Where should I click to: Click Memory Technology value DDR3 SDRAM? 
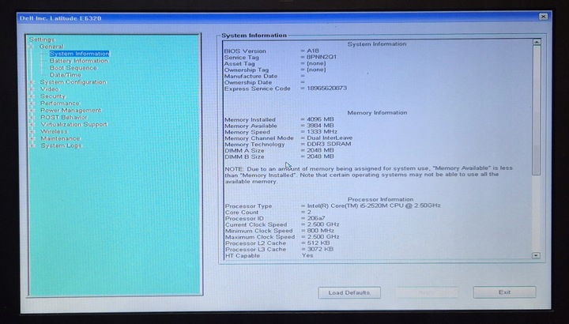coord(329,144)
